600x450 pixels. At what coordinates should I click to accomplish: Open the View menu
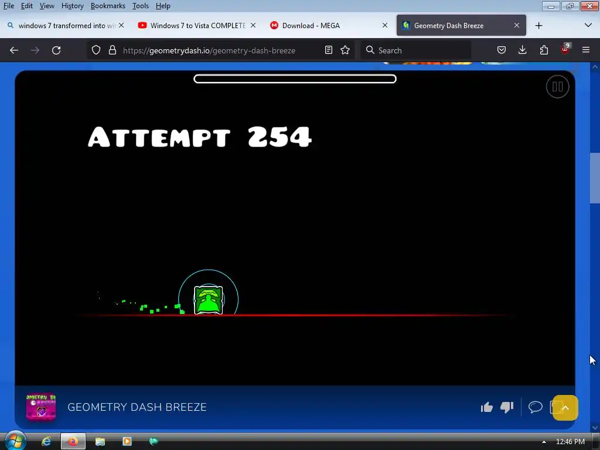pyautogui.click(x=47, y=6)
